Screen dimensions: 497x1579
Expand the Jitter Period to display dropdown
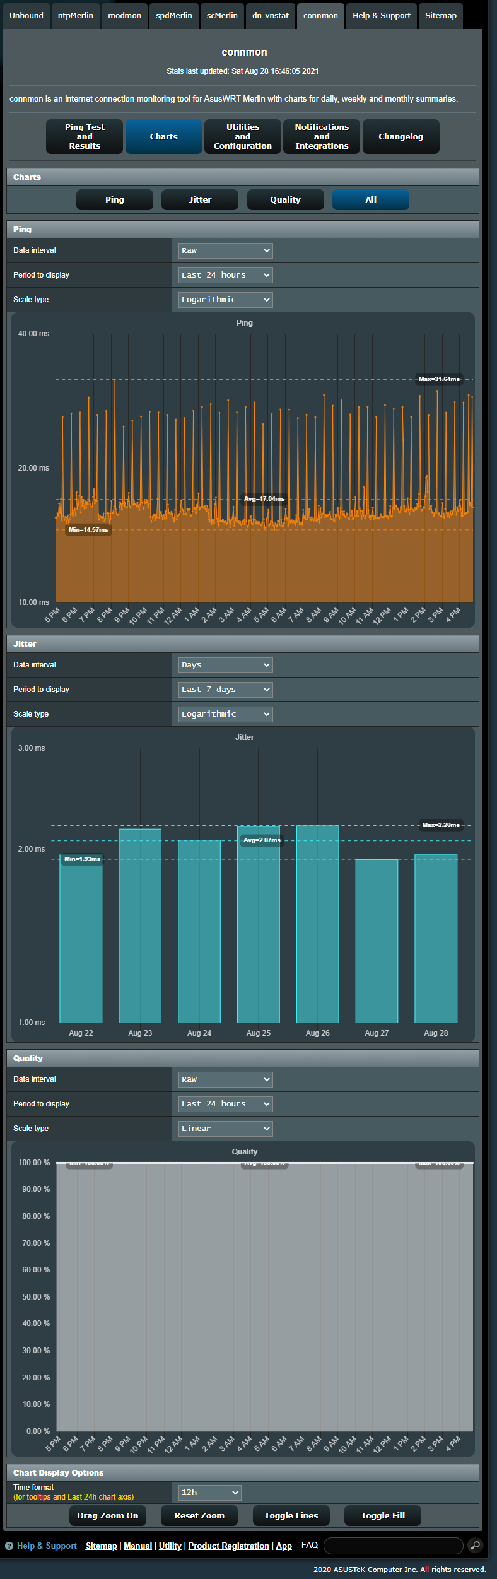[225, 690]
